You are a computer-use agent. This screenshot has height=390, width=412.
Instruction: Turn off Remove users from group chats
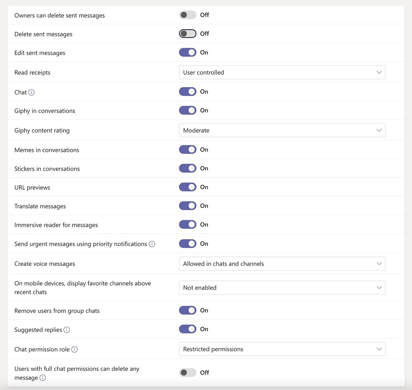(187, 310)
